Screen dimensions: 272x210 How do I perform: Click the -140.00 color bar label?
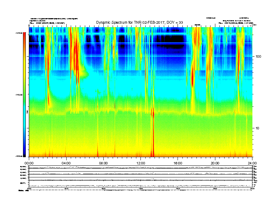19,95
